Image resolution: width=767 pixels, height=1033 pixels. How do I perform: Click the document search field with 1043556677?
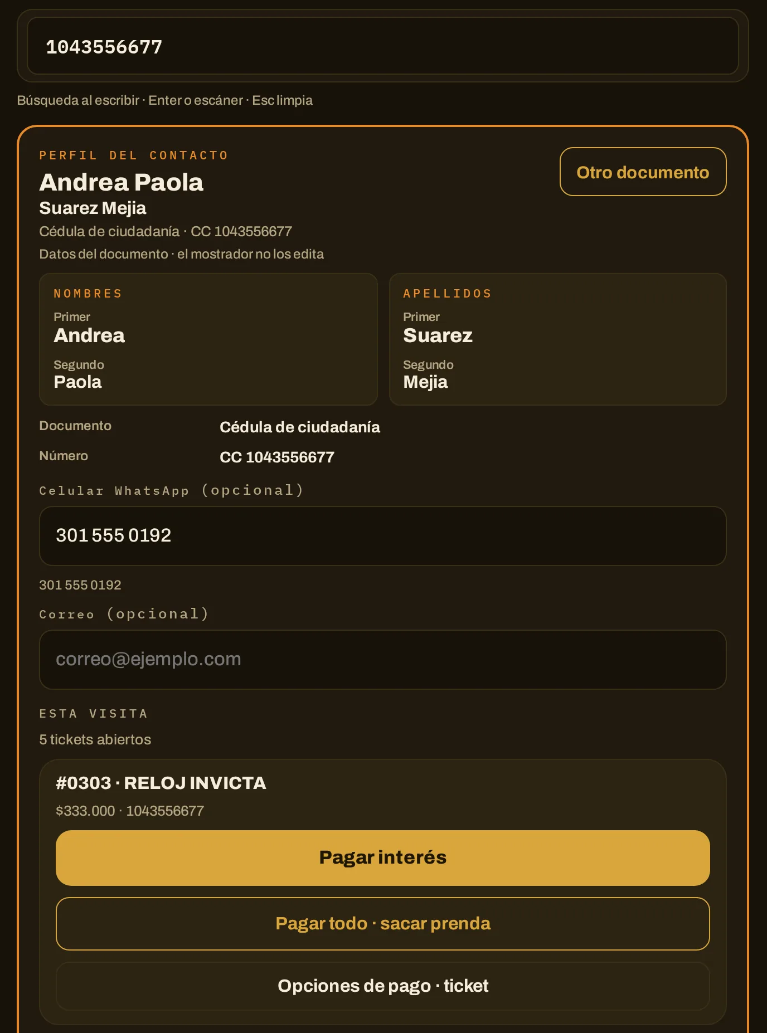383,46
